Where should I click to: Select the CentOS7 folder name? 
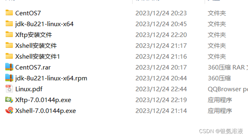[28, 13]
